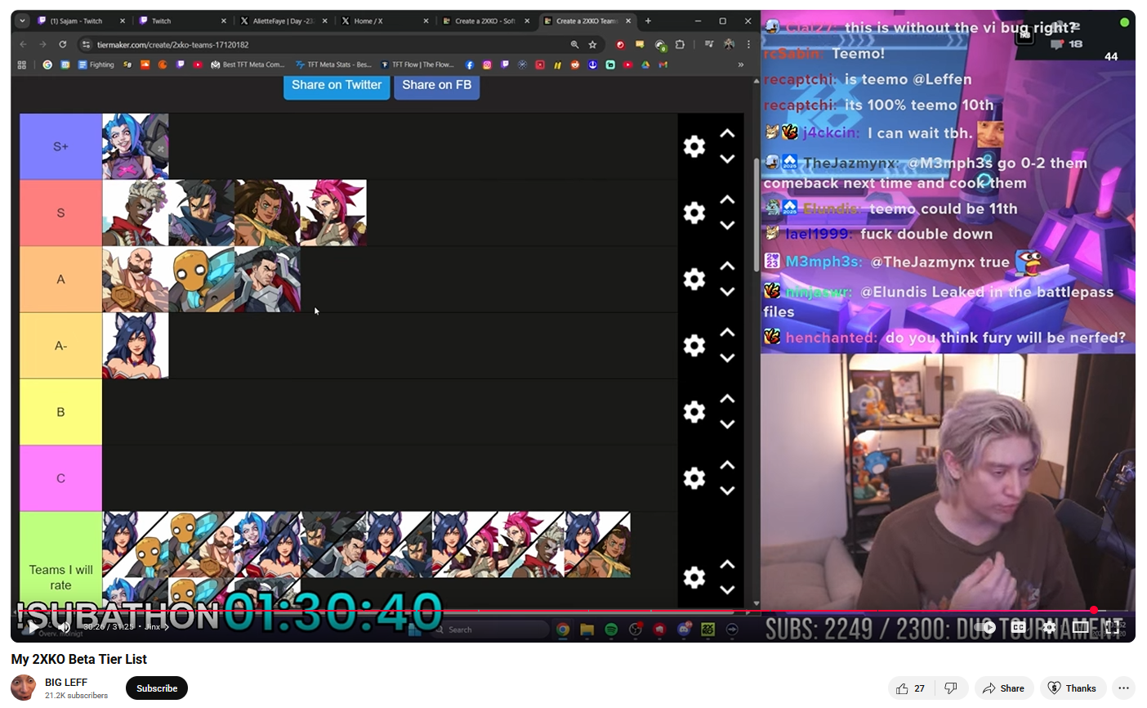The width and height of the screenshot is (1147, 708).
Task: Move the B tier row down
Action: point(727,424)
